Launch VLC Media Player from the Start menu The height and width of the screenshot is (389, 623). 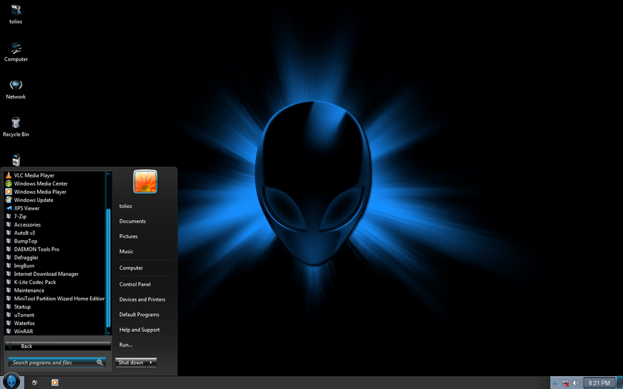point(33,175)
